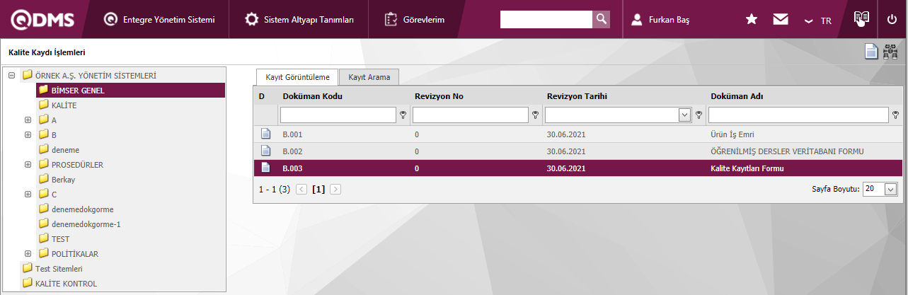The image size is (908, 295).
Task: Click folder icon of POLİTİKALAR
Action: [x=44, y=253]
